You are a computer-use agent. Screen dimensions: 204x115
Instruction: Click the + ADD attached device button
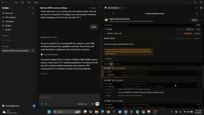198,25
